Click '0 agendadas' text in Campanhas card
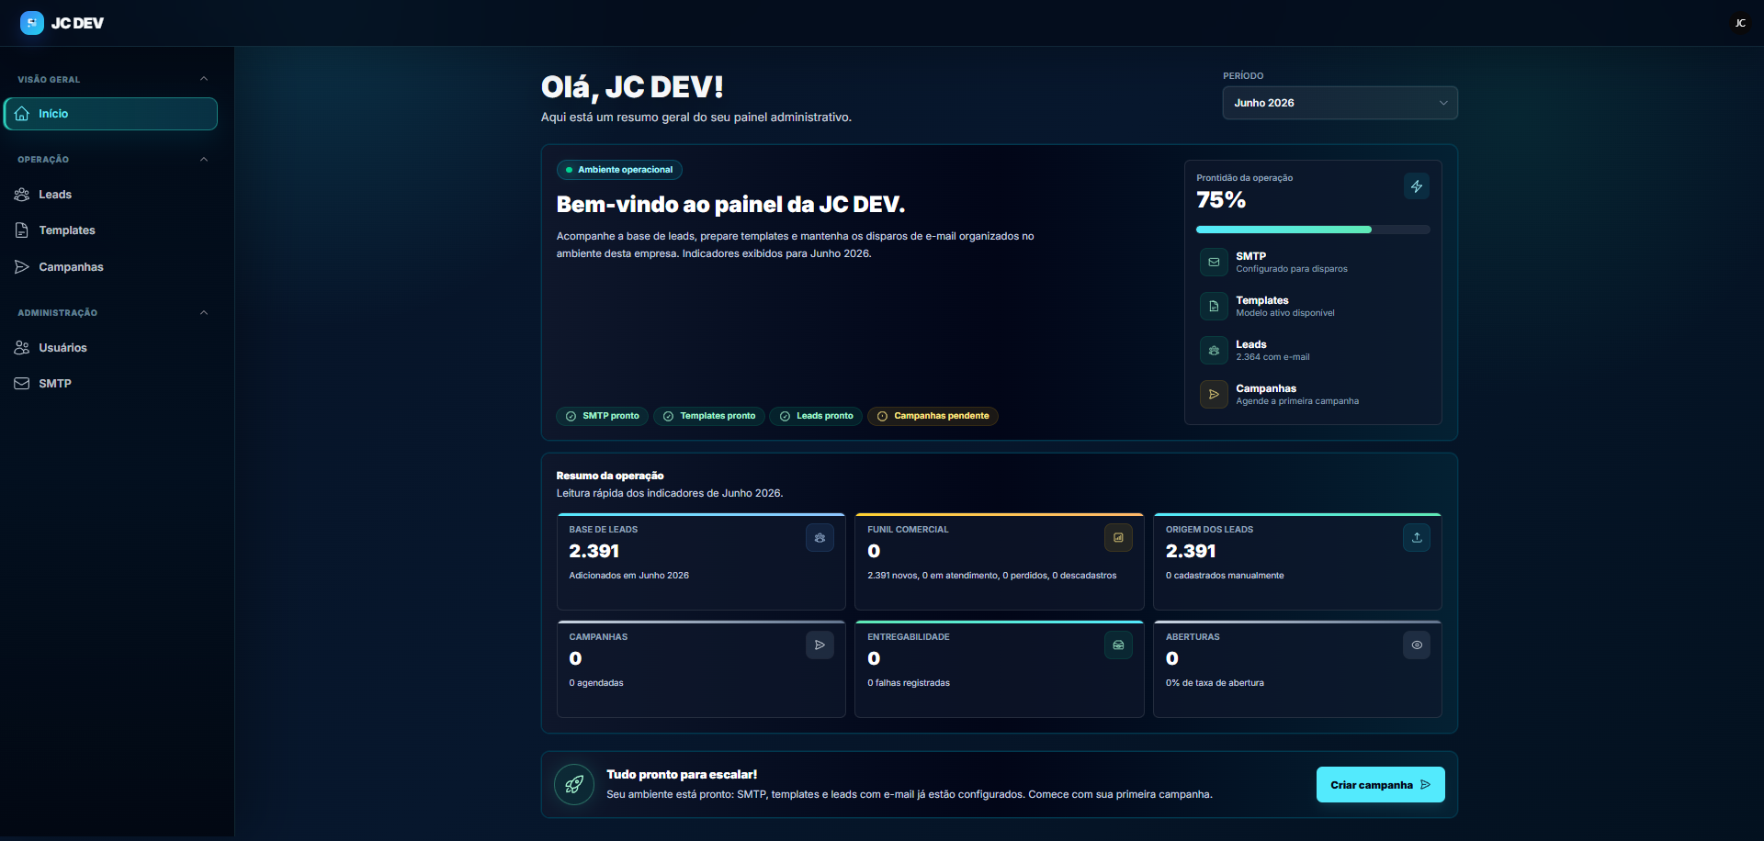Viewport: 1764px width, 841px height. [596, 683]
